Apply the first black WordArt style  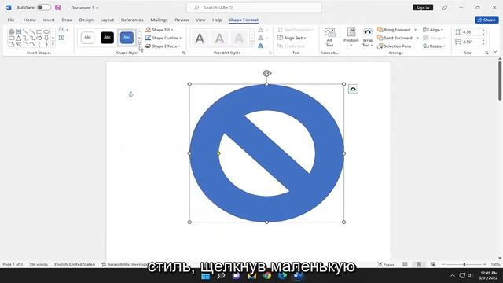[x=200, y=39]
